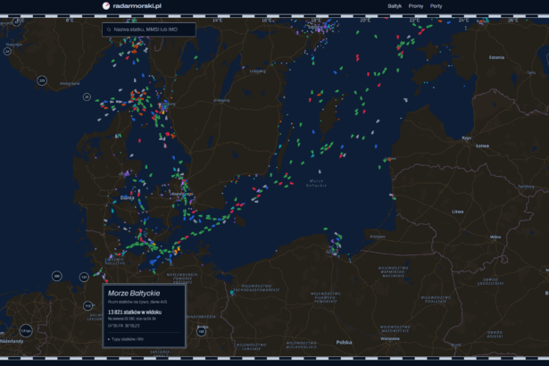549x366 pixels.
Task: Open the 223 ship cluster near Kristiansand
Action: pyautogui.click(x=42, y=80)
